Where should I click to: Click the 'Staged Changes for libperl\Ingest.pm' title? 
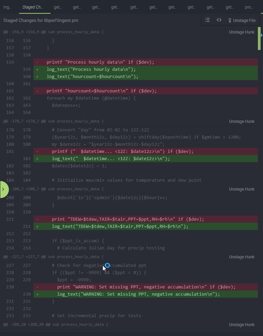click(41, 20)
